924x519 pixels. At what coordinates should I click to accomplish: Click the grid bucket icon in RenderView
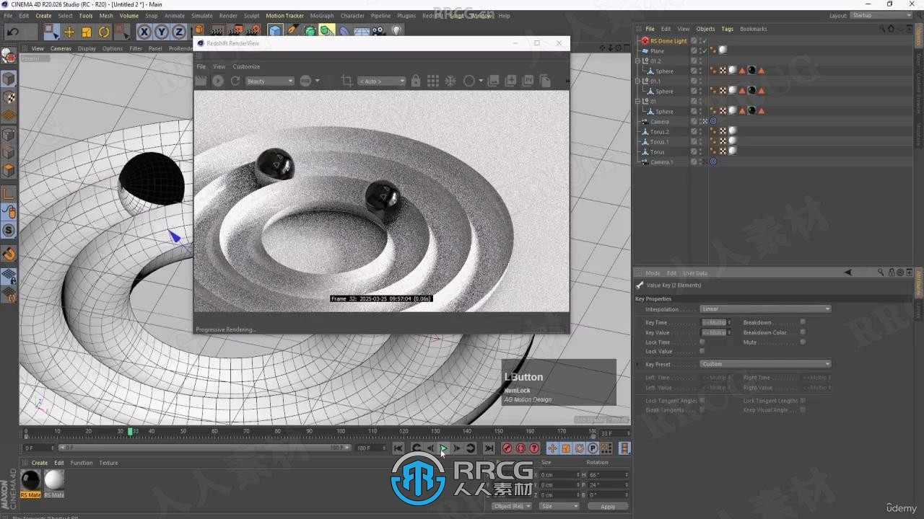pos(433,81)
